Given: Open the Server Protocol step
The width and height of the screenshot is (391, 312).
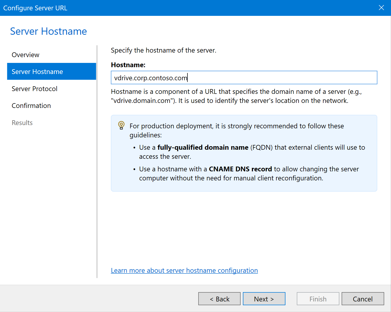Looking at the screenshot, I should point(35,89).
